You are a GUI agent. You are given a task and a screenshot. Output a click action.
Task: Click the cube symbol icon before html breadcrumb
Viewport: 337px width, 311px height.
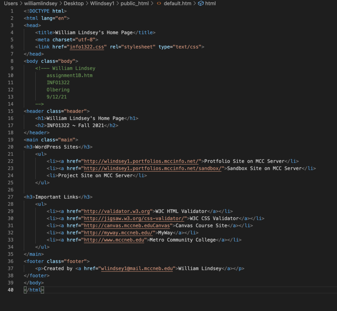[x=200, y=4]
